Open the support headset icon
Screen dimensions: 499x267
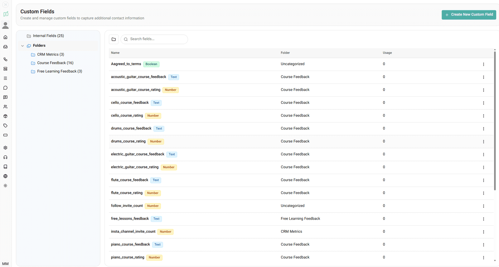[x=5, y=157]
